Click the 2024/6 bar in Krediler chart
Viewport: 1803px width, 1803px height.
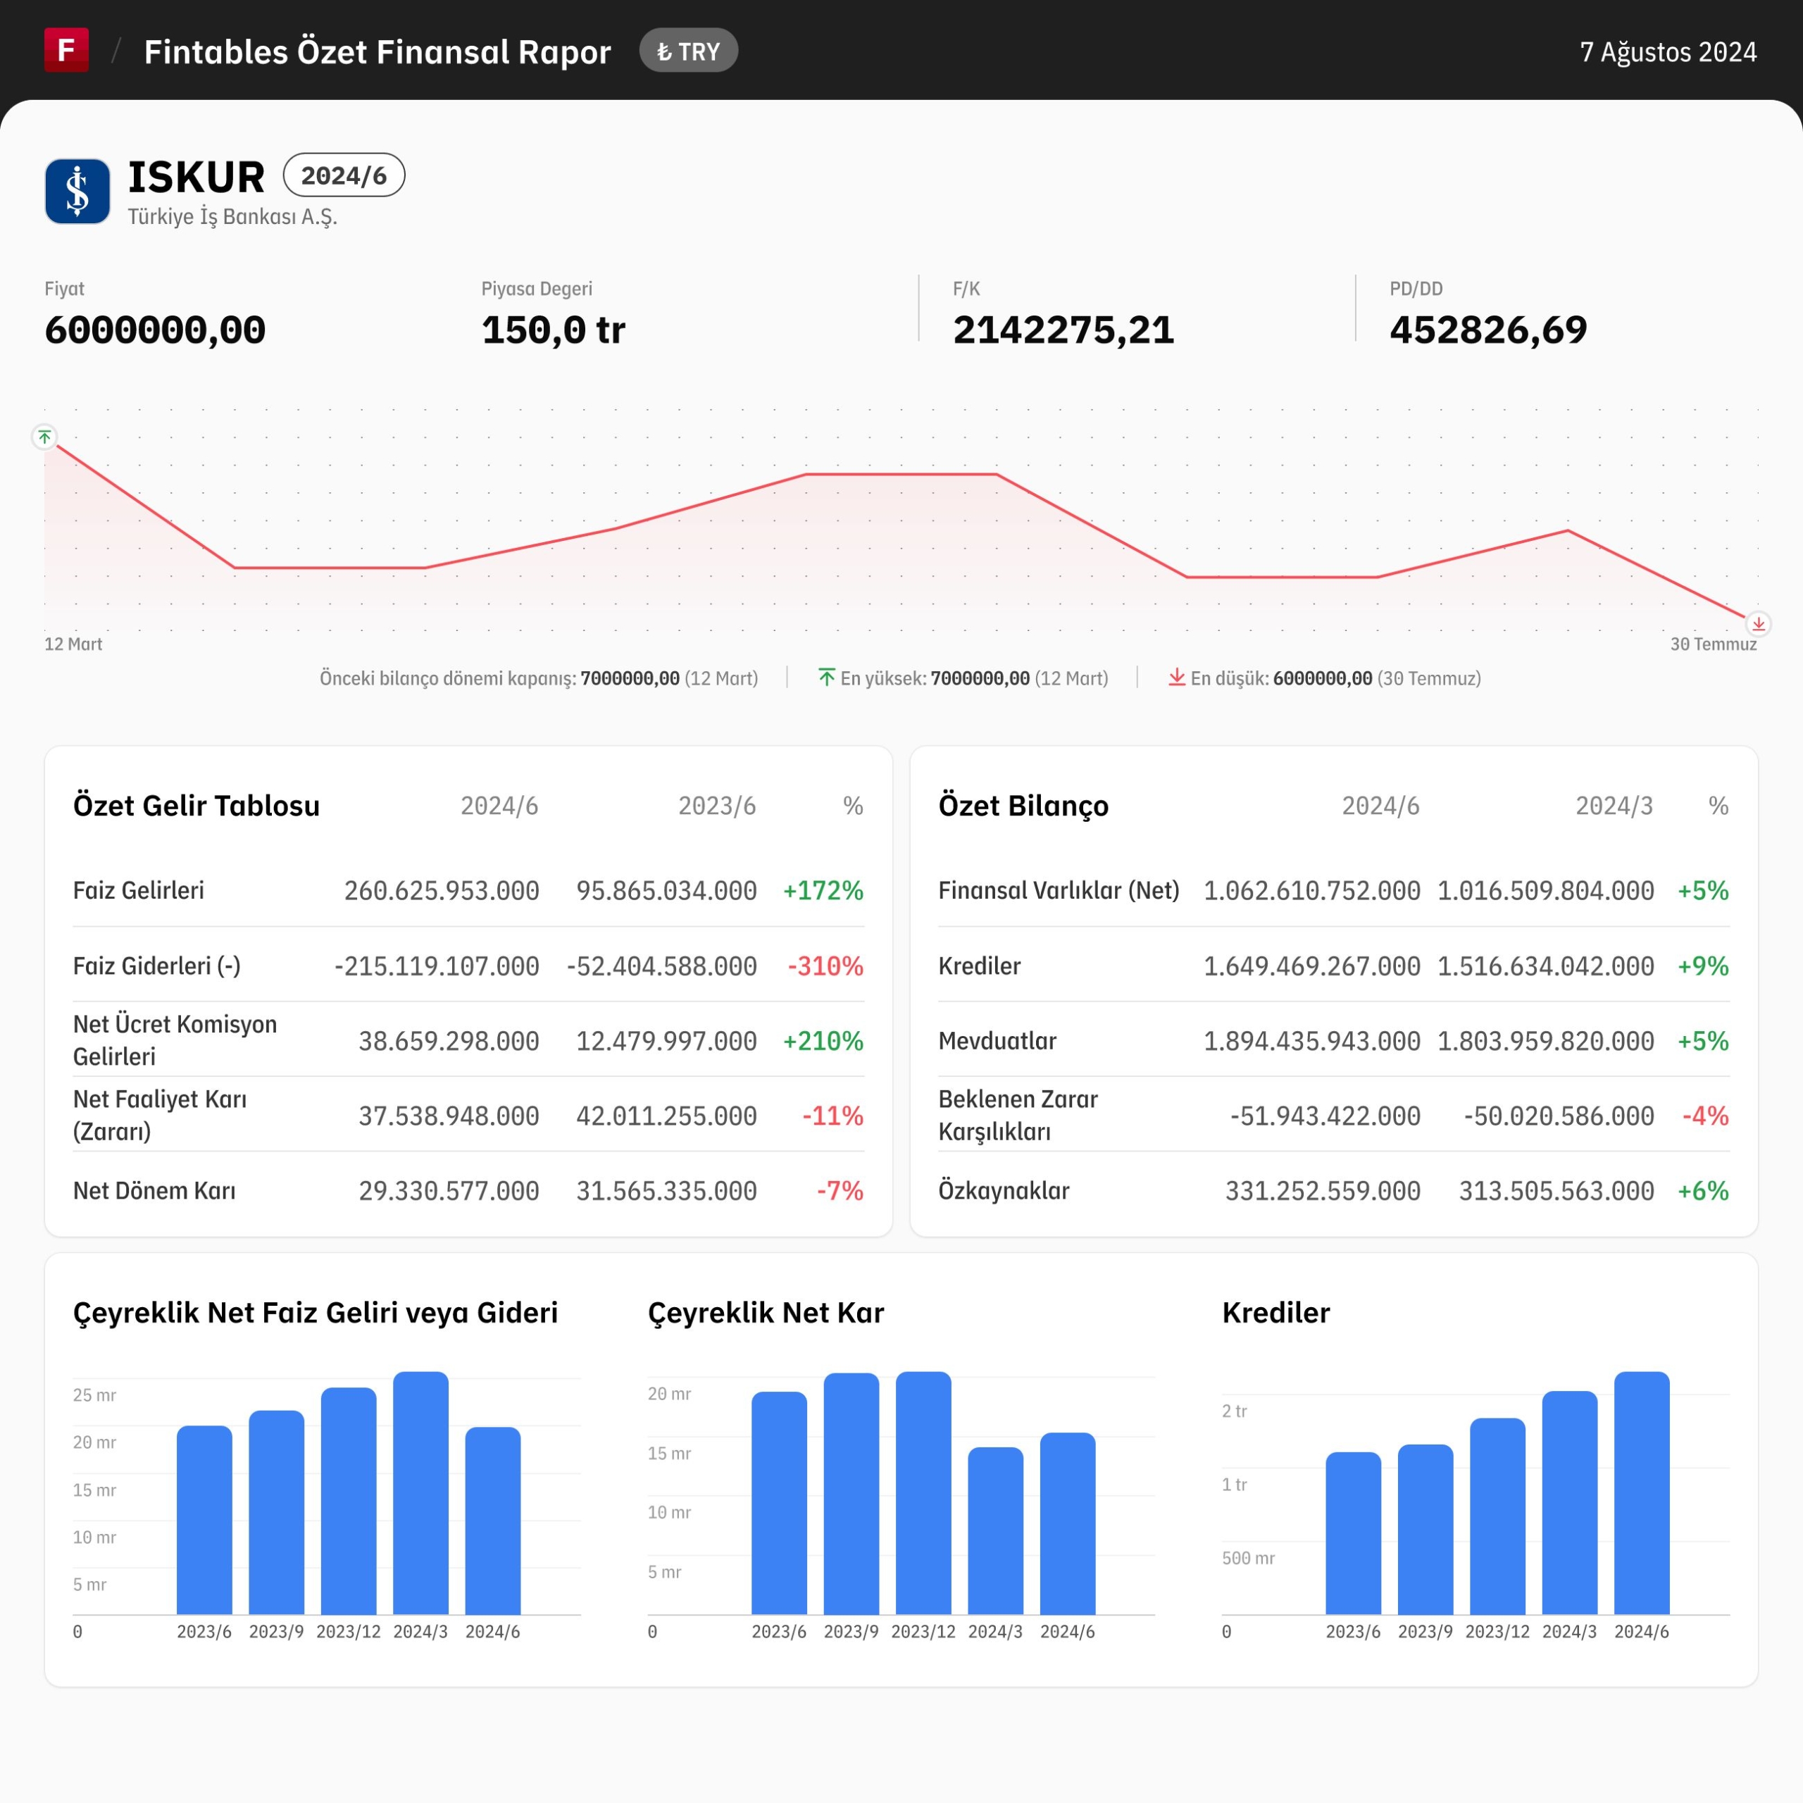click(1642, 1492)
